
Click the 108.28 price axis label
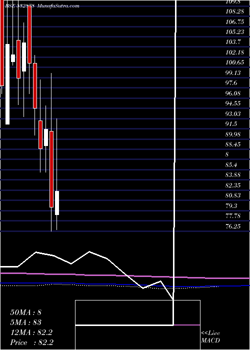pyautogui.click(x=234, y=11)
